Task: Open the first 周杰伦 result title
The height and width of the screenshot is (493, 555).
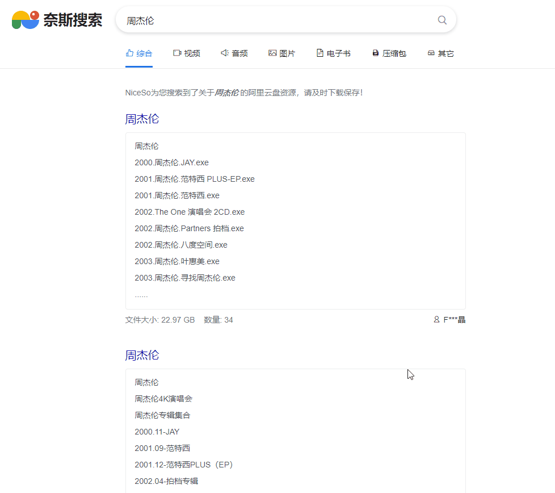Action: click(x=142, y=119)
